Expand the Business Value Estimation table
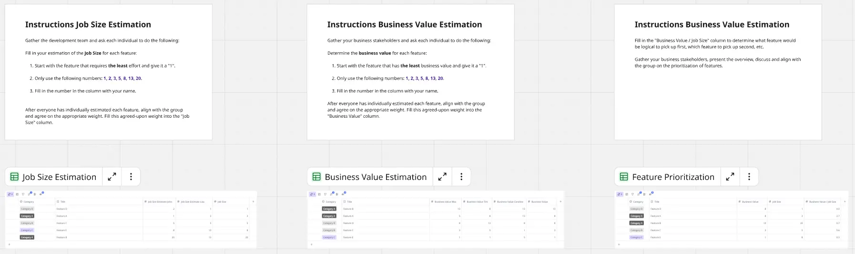 (442, 177)
